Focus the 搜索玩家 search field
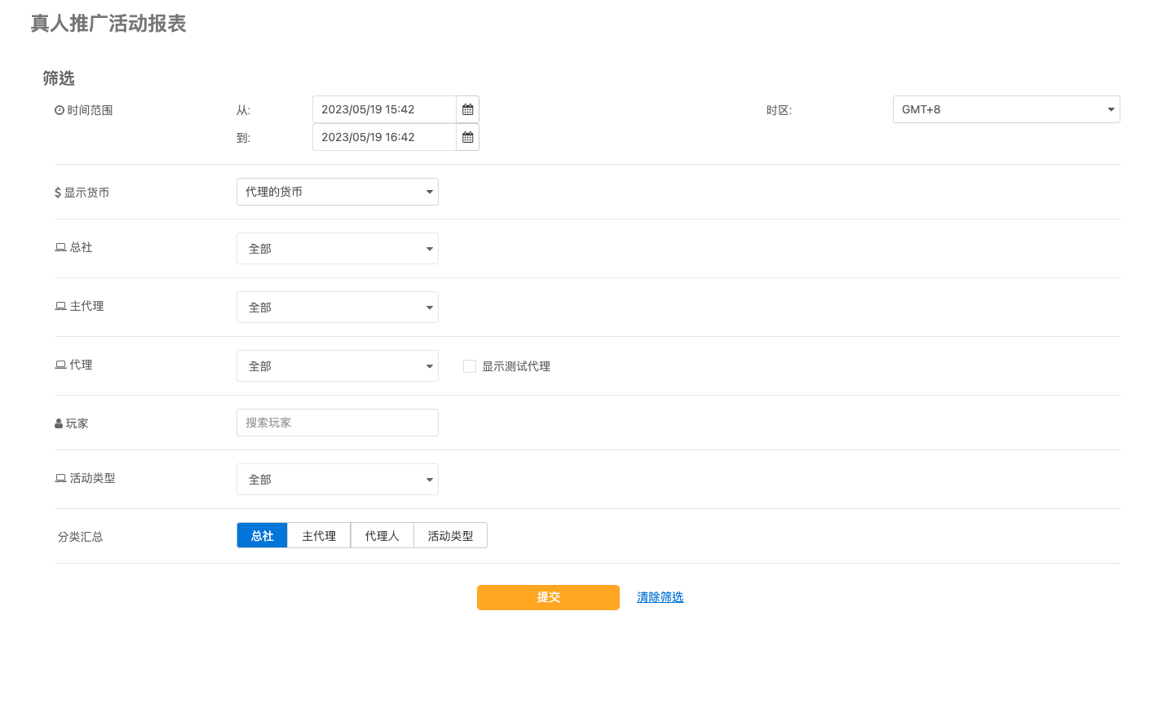The image size is (1171, 713). 337,423
